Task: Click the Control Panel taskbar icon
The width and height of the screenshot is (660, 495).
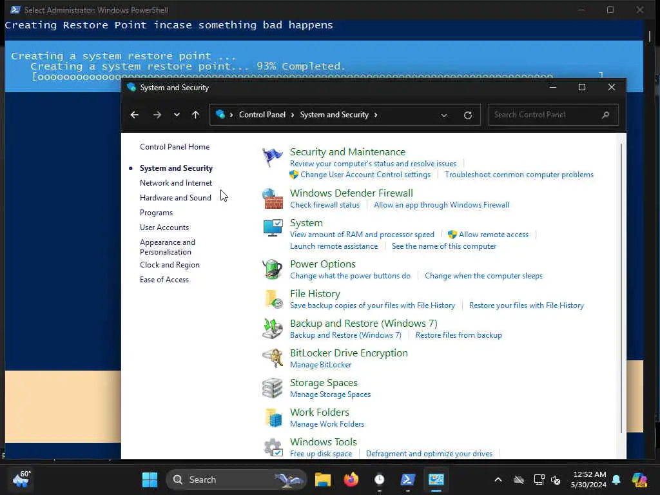Action: (x=436, y=480)
